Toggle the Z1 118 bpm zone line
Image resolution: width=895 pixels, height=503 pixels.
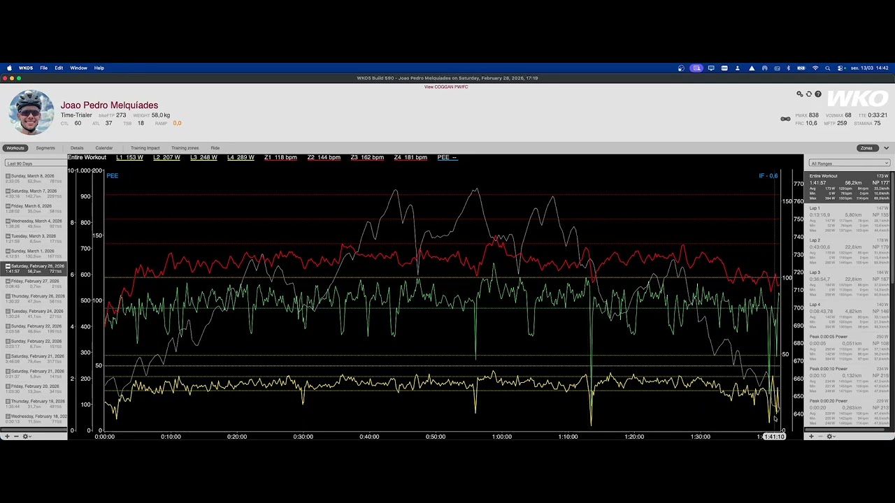click(x=280, y=157)
